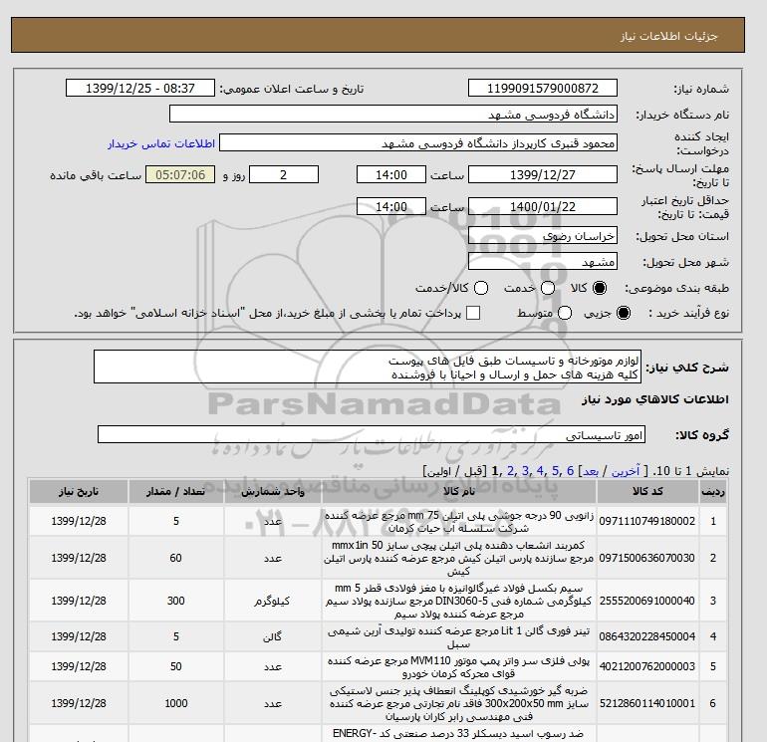Toggle the Islamic treasury payment checkbox
767x742 pixels.
(473, 313)
